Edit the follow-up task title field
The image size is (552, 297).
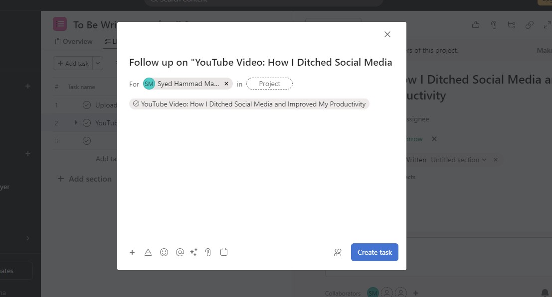coord(261,62)
